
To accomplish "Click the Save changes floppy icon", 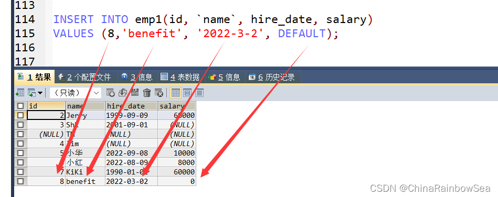I will (135, 93).
